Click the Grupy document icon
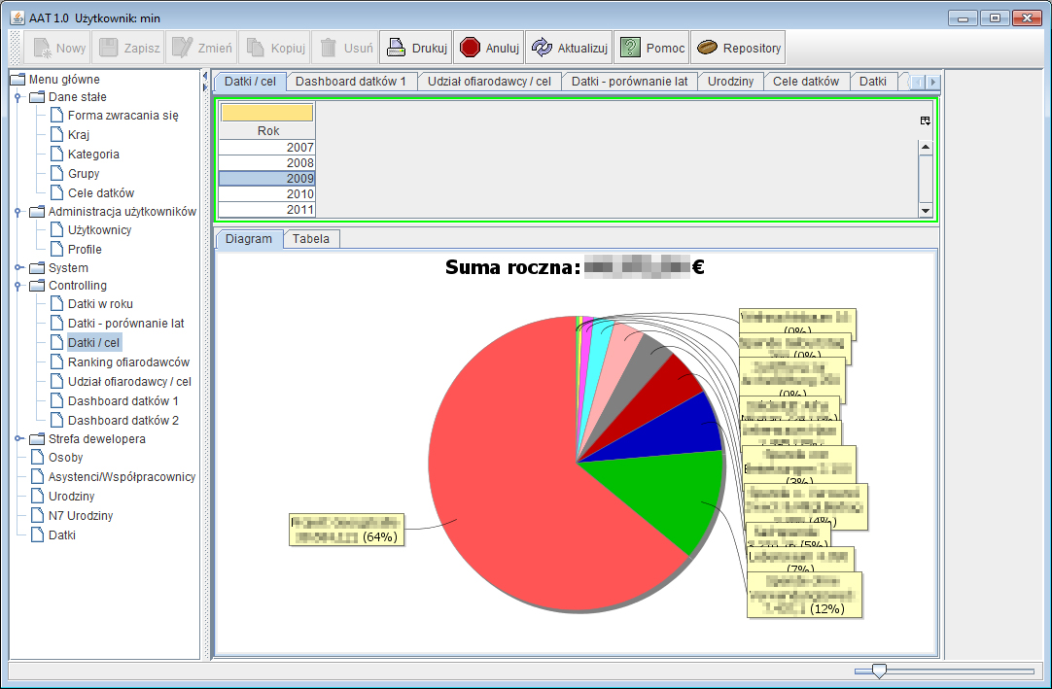This screenshot has width=1052, height=689. [x=57, y=174]
